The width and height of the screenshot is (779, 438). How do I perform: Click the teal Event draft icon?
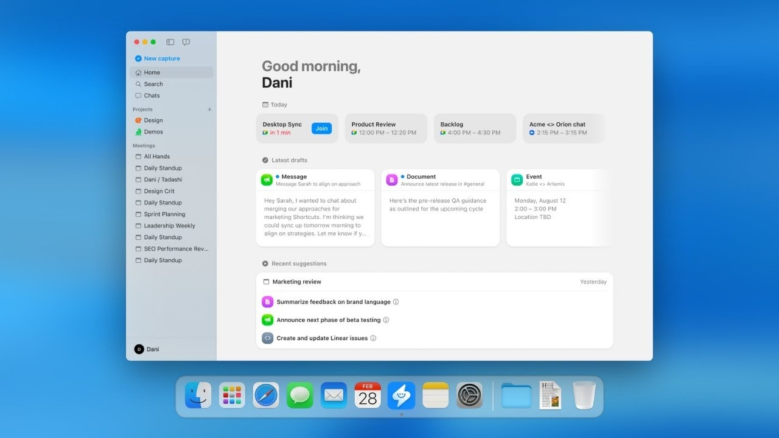pos(517,180)
